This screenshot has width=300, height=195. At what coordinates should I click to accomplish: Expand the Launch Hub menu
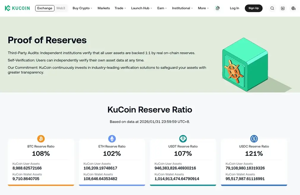[x=141, y=8]
